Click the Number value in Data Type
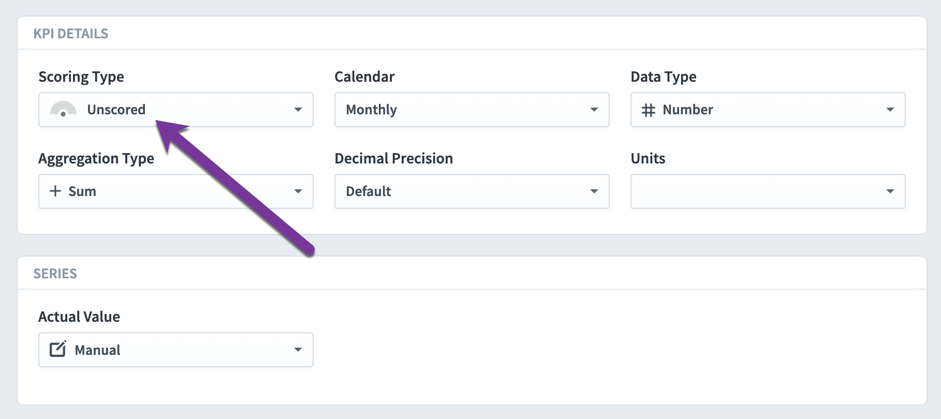Image resolution: width=941 pixels, height=419 pixels. [688, 110]
